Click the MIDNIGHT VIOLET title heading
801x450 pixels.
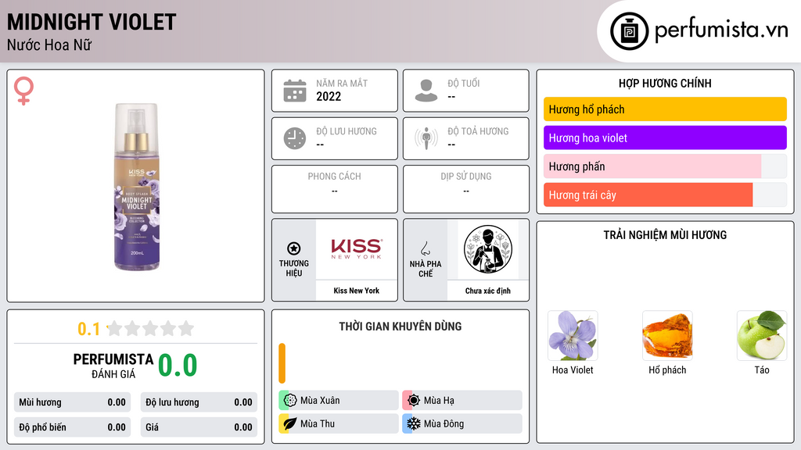pos(92,22)
